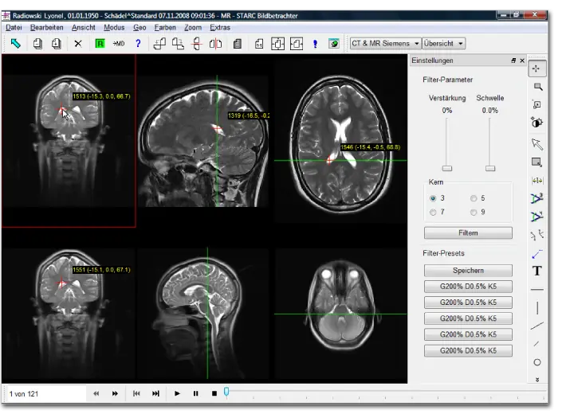Select kernel size 9 radio button

click(x=474, y=212)
